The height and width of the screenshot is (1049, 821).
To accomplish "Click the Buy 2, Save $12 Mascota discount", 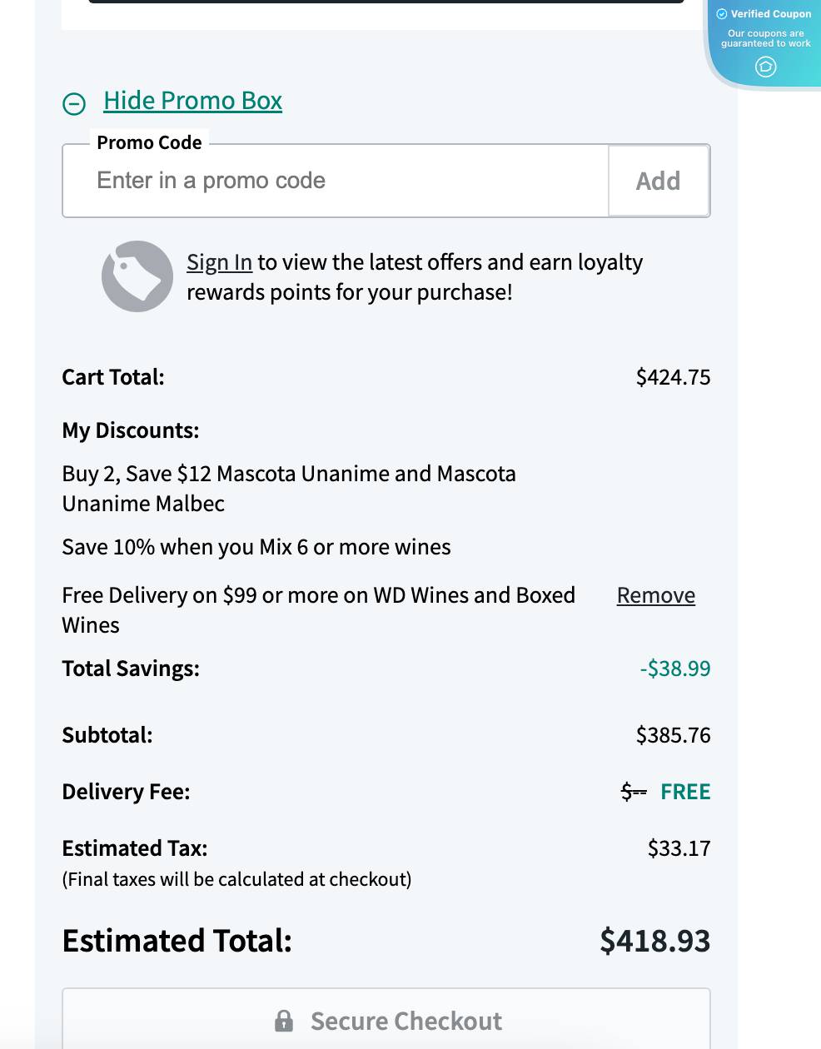I will pyautogui.click(x=289, y=489).
